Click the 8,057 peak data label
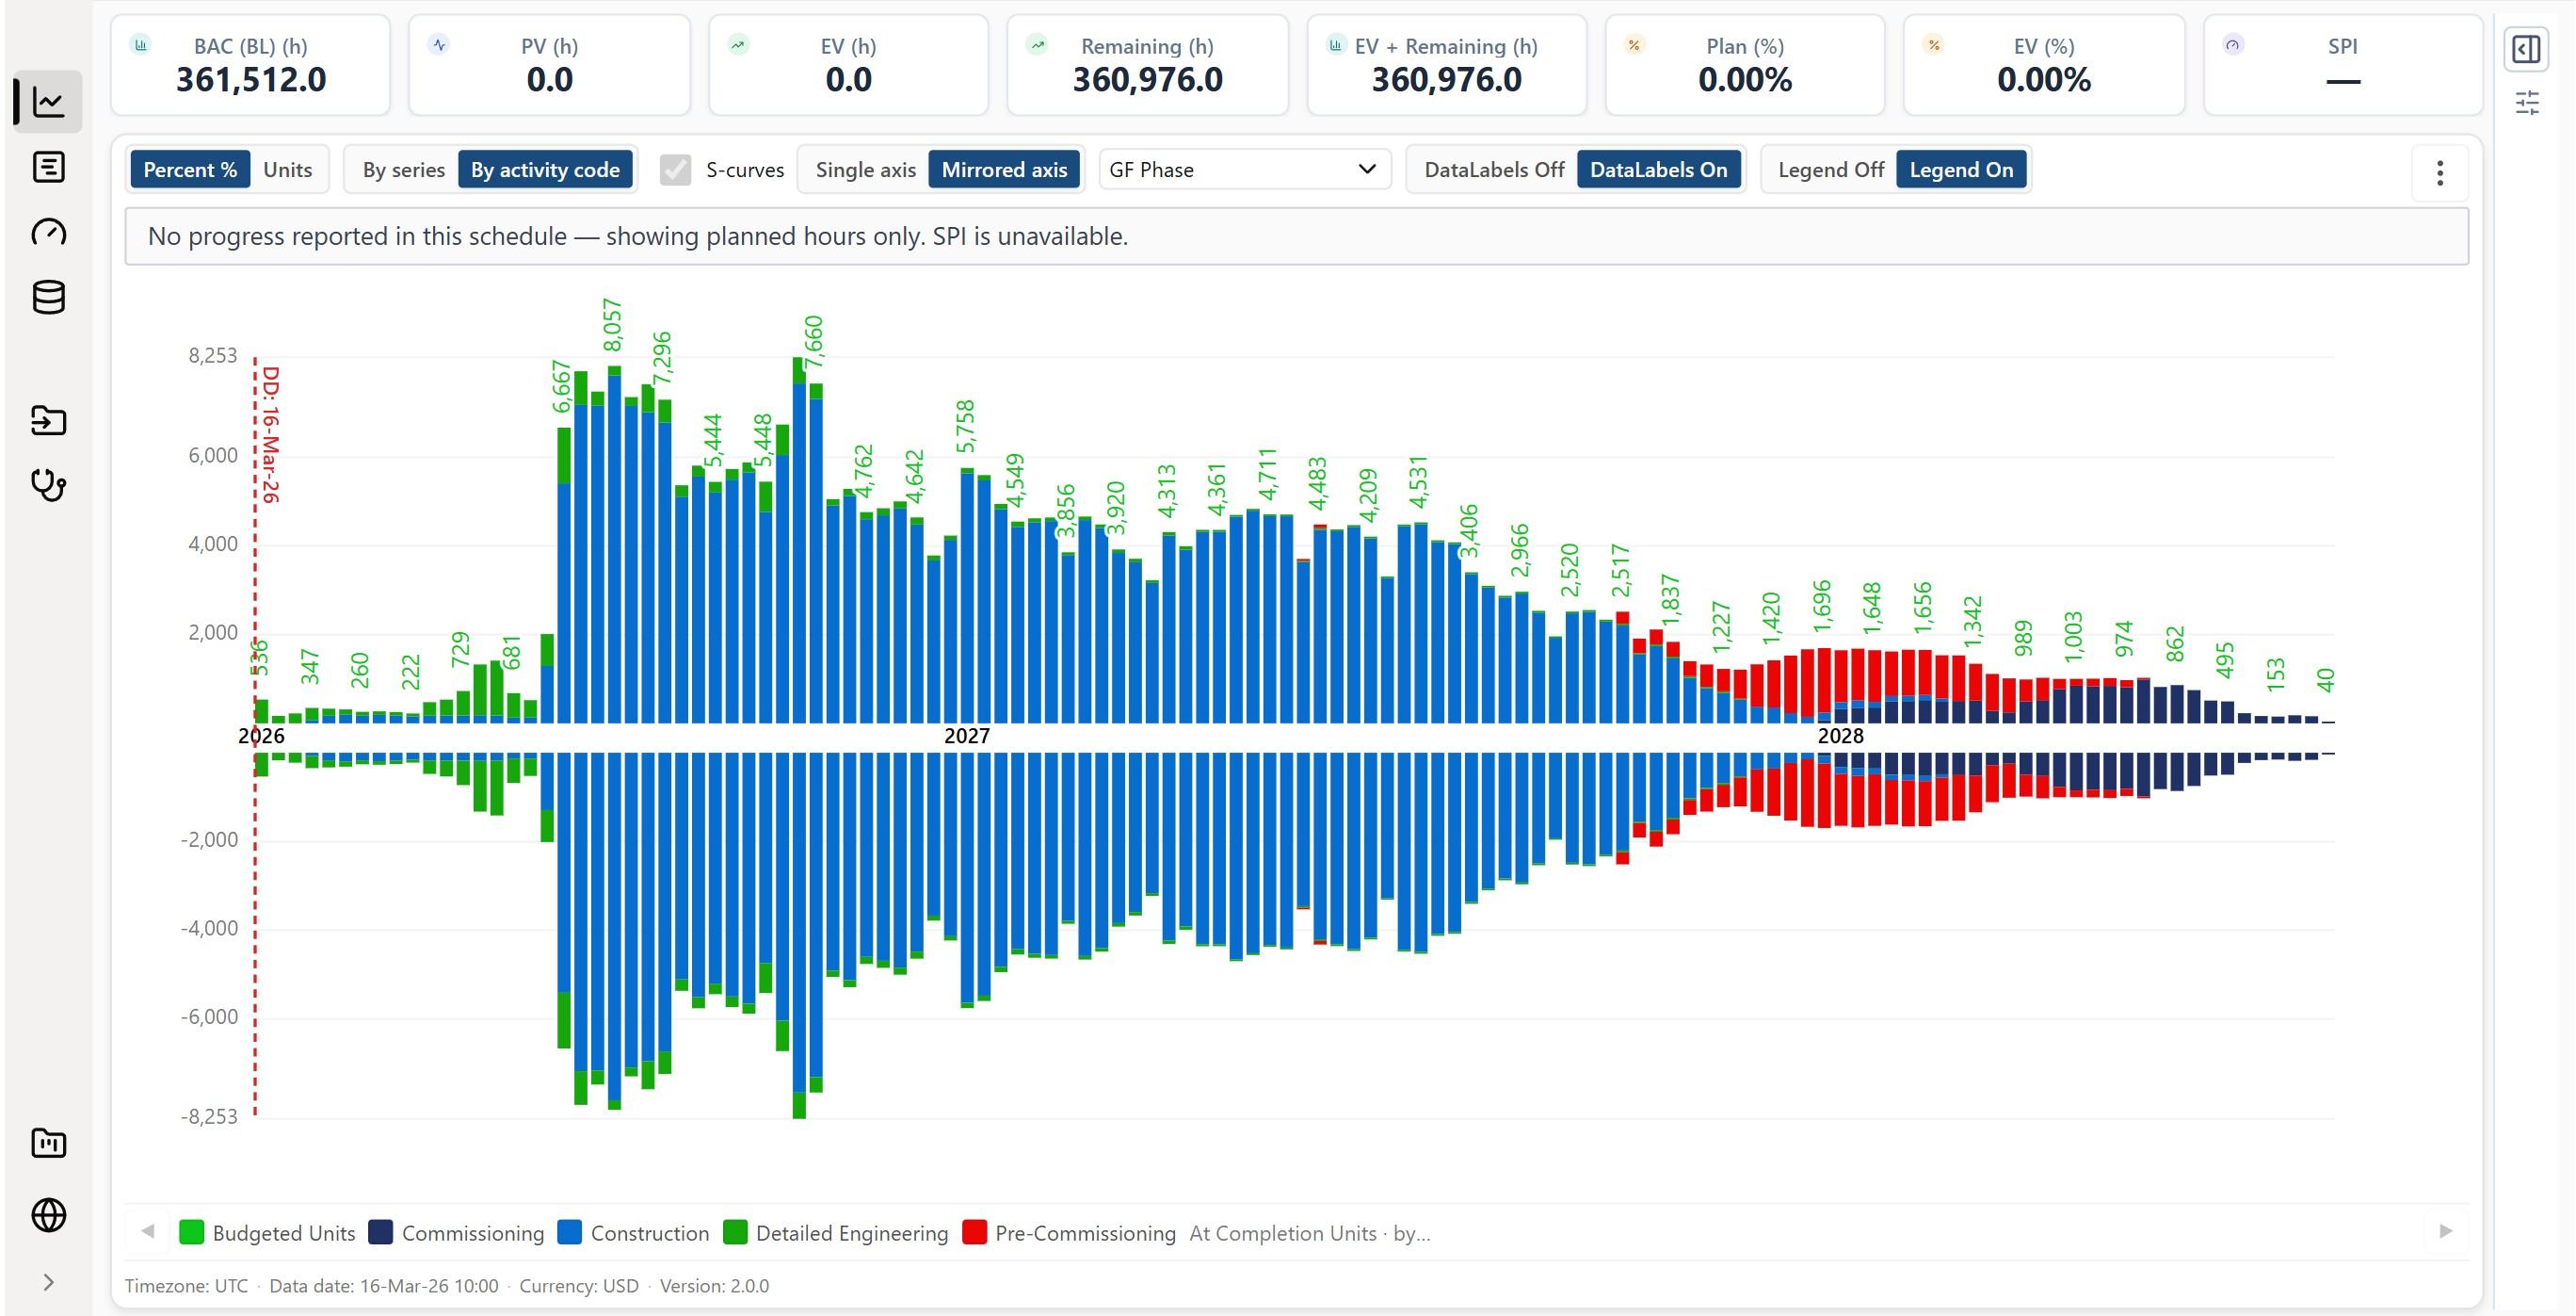 (612, 324)
